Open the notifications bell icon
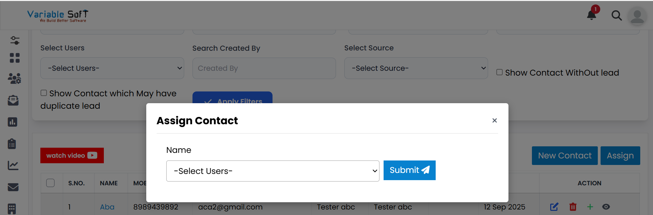The height and width of the screenshot is (215, 653). [591, 15]
